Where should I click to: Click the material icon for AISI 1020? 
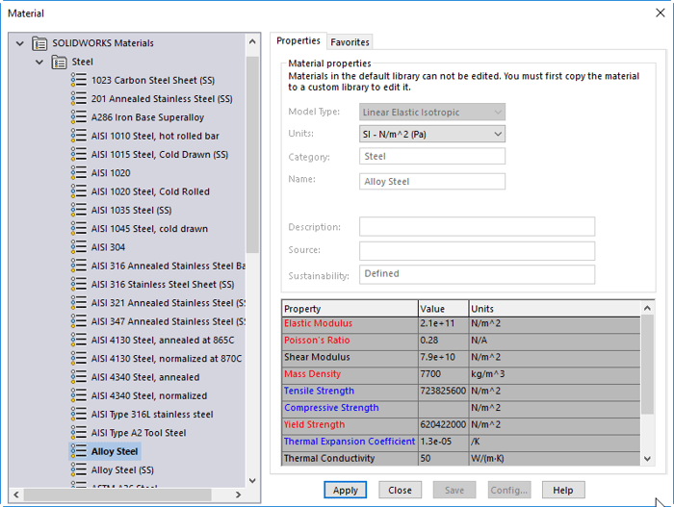click(79, 173)
